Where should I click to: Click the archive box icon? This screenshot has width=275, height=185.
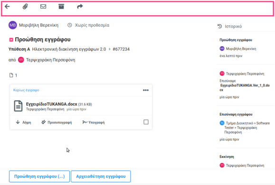pos(61,7)
